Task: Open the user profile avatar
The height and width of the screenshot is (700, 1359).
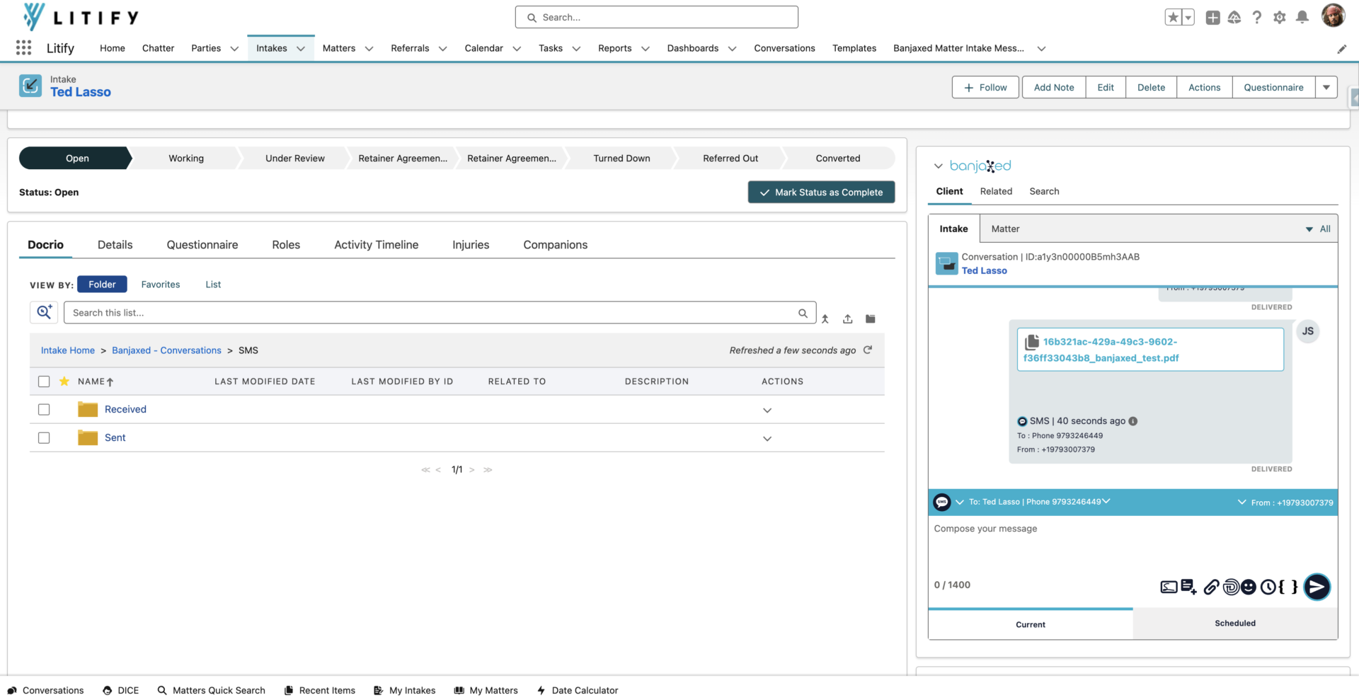Action: point(1334,16)
